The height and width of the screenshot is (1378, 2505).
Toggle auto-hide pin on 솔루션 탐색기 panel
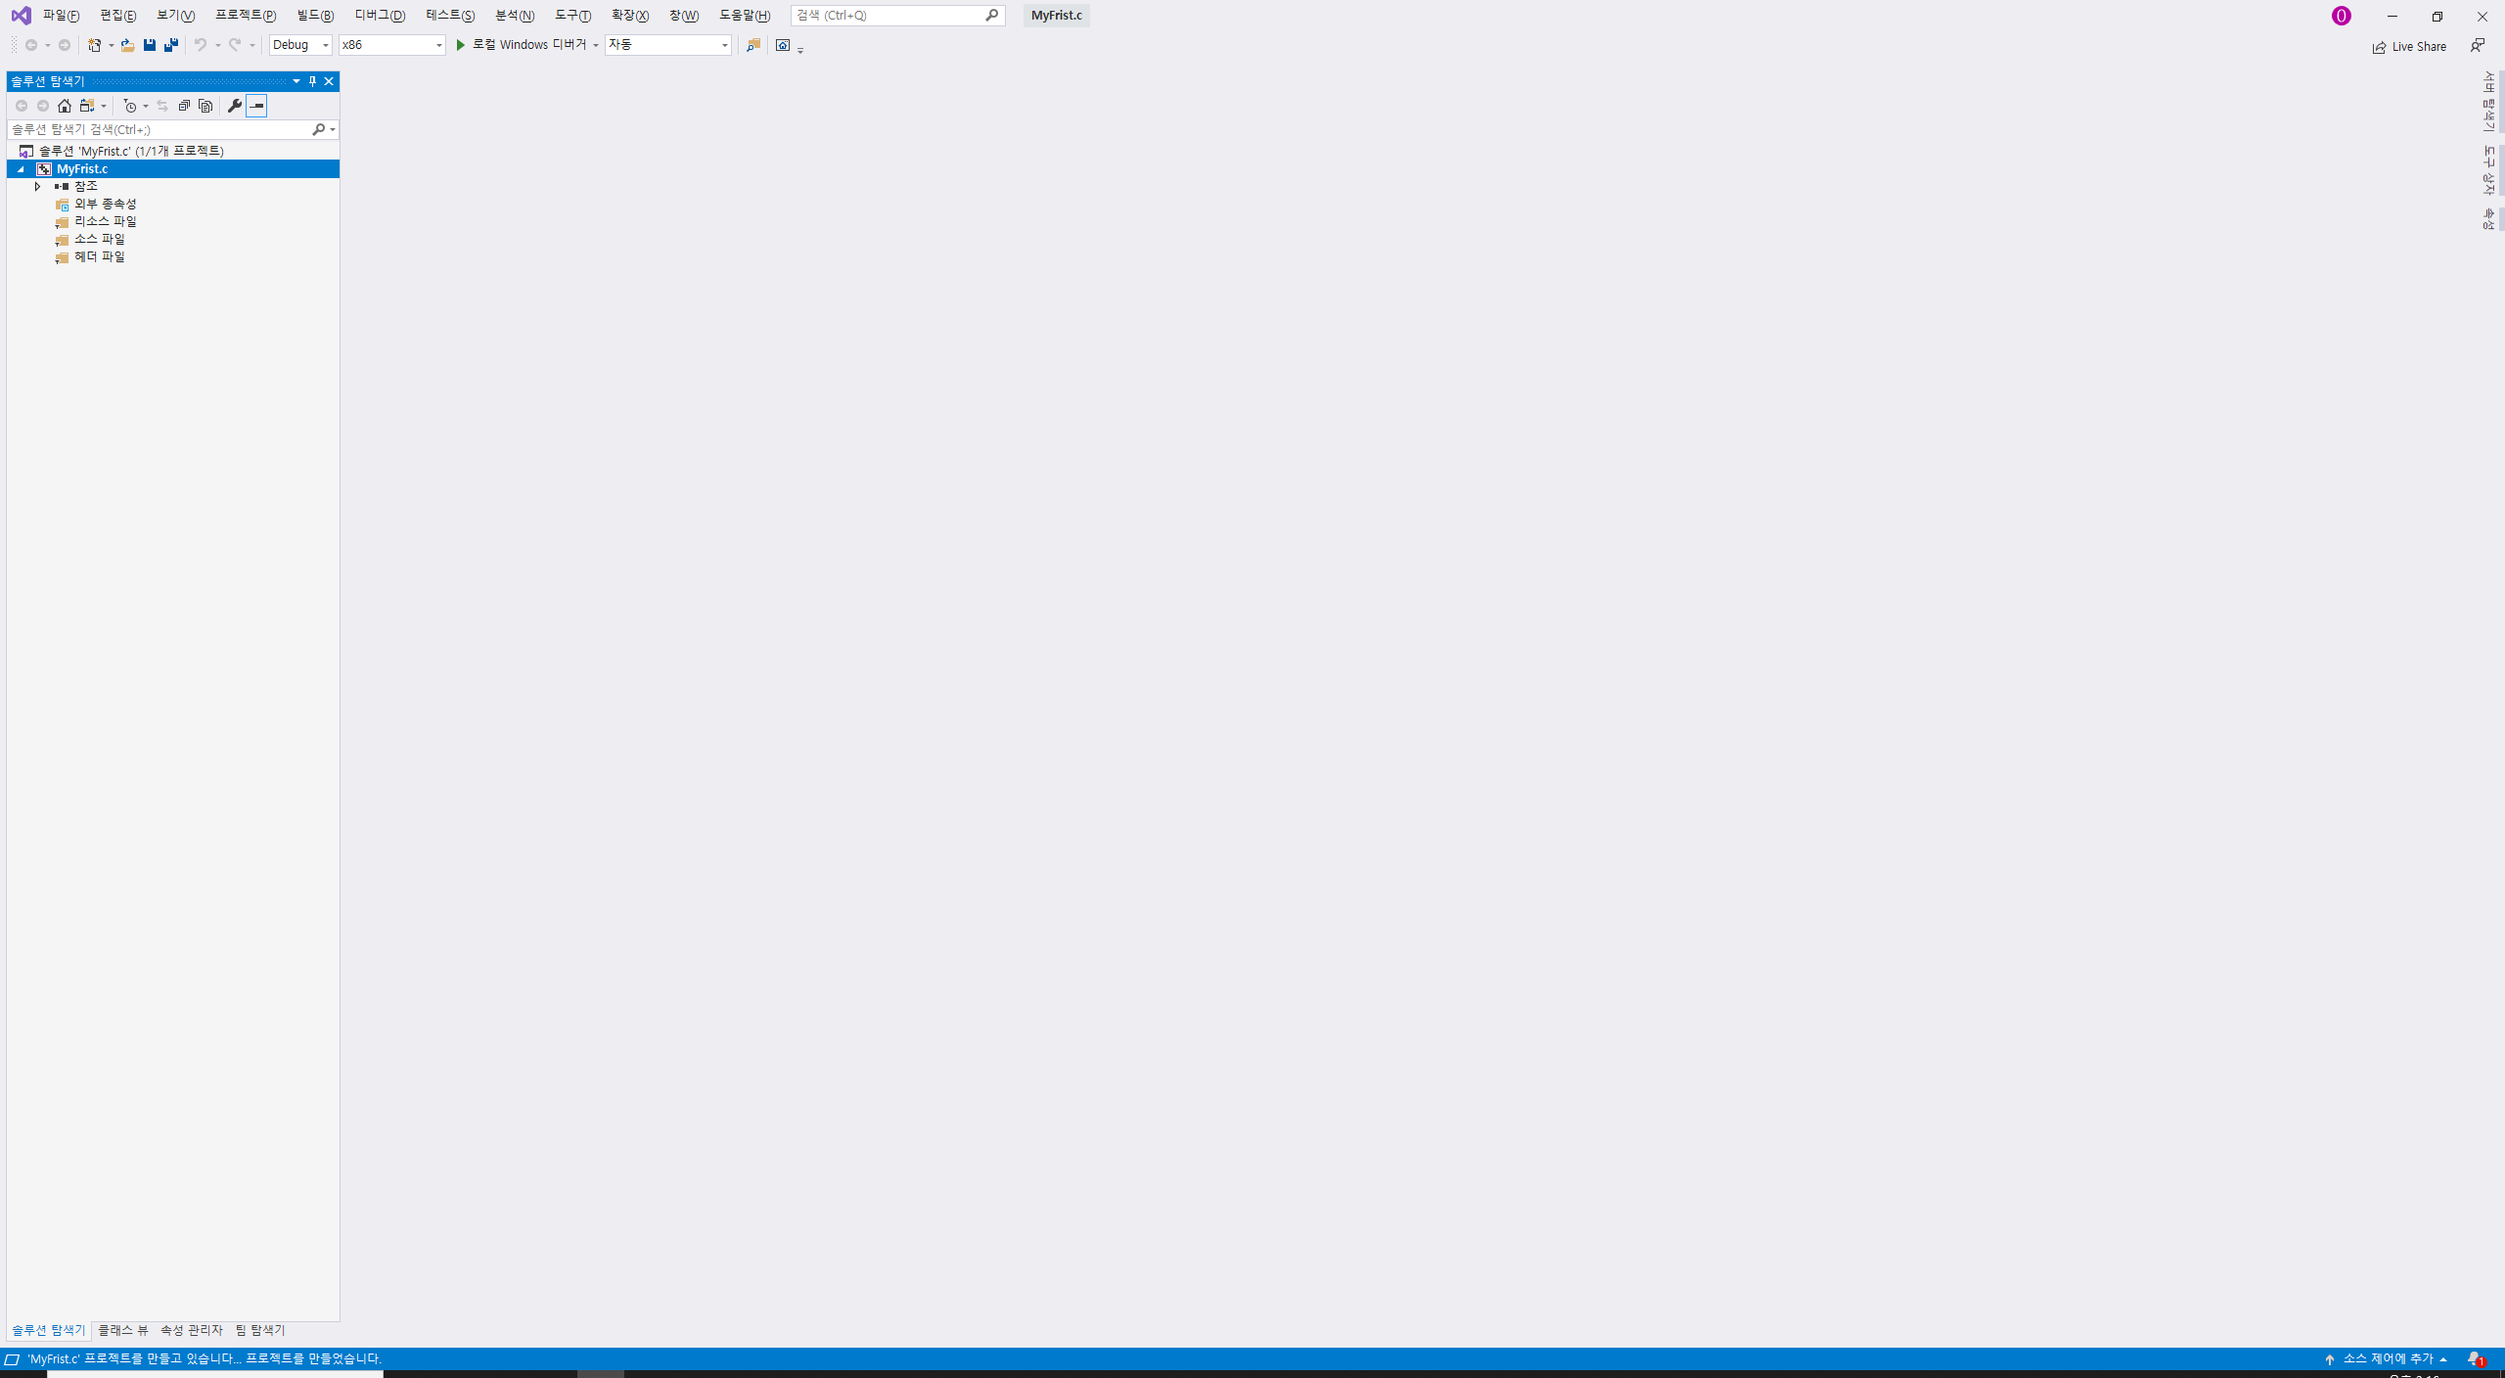[312, 81]
